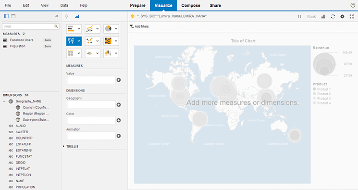Click the help question mark icon

(x=353, y=5)
